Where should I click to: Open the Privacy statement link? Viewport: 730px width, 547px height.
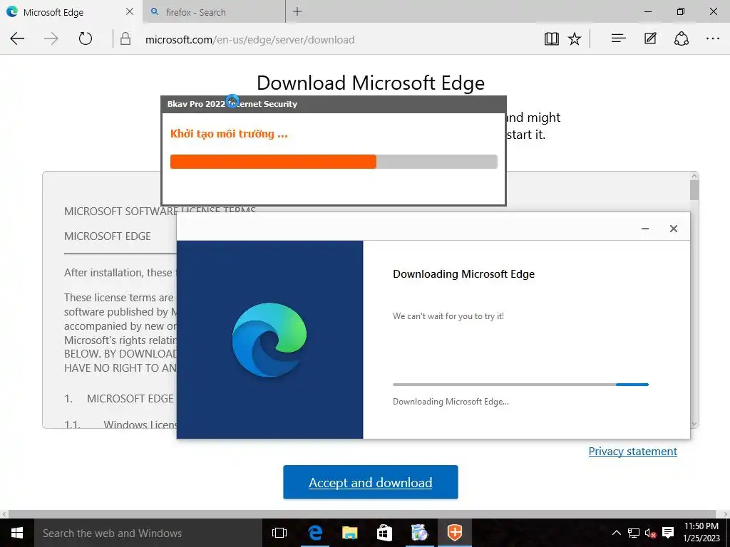[633, 451]
